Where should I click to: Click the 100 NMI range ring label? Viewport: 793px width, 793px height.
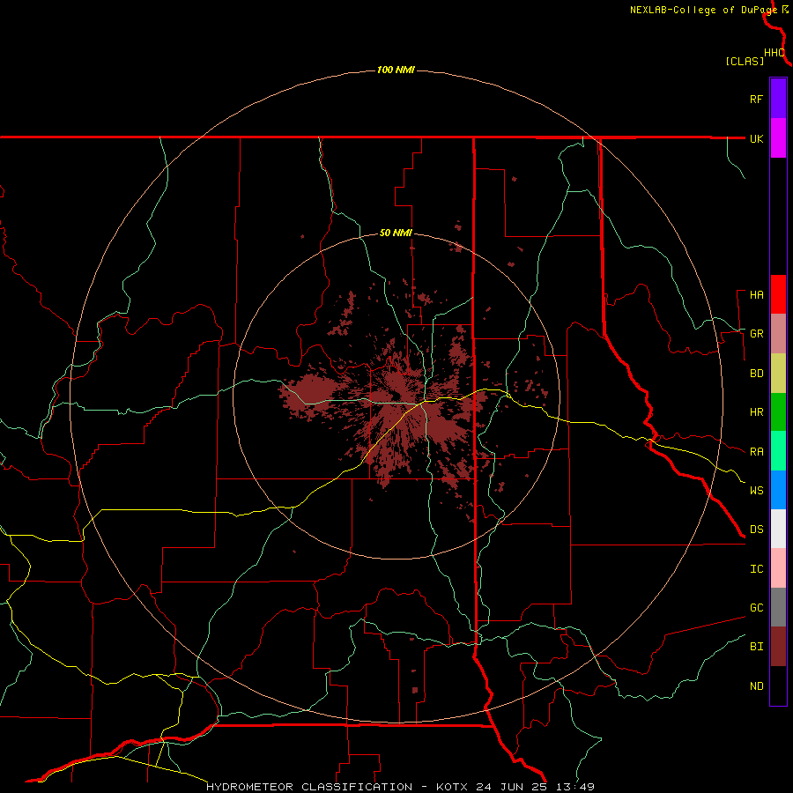coord(396,70)
